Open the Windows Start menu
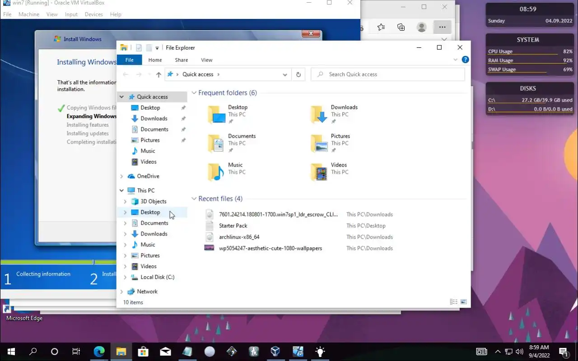The width and height of the screenshot is (578, 361). pos(11,352)
